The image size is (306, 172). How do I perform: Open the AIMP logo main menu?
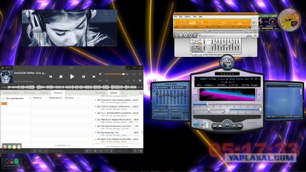pos(3,68)
